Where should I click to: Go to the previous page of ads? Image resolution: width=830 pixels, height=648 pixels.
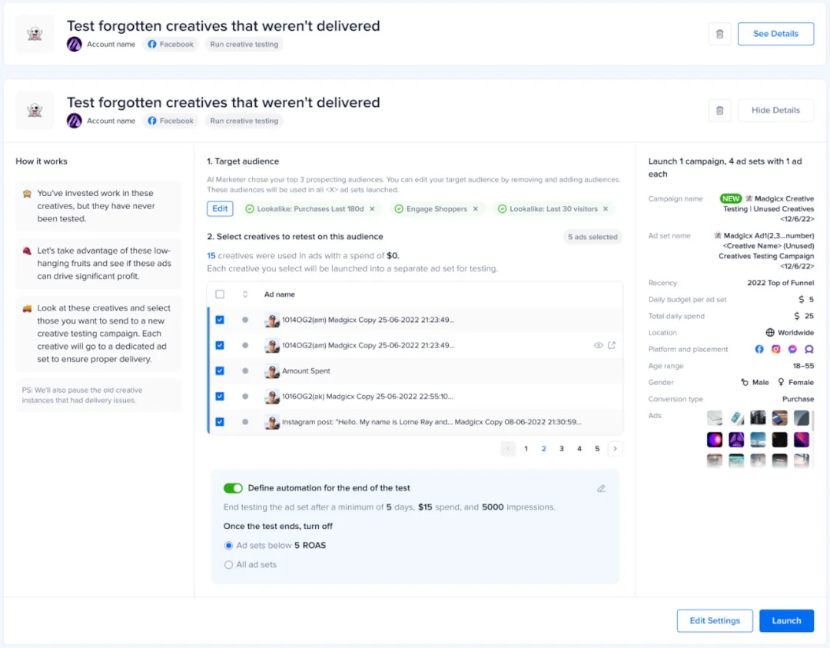click(x=508, y=449)
